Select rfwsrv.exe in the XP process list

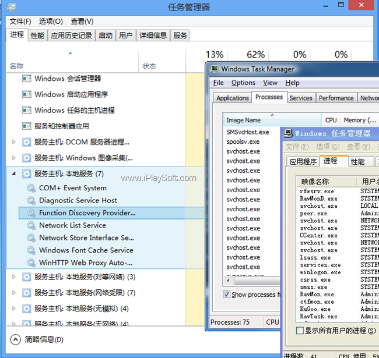click(317, 192)
